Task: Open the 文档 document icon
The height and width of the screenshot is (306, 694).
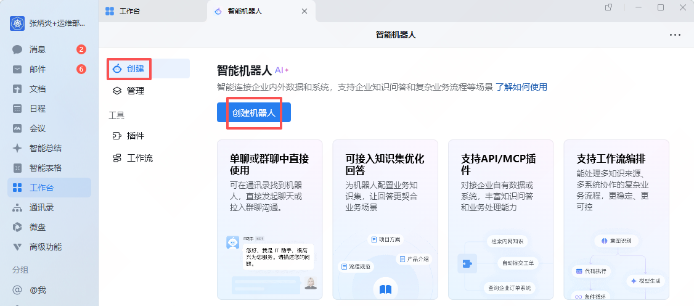Action: click(17, 89)
